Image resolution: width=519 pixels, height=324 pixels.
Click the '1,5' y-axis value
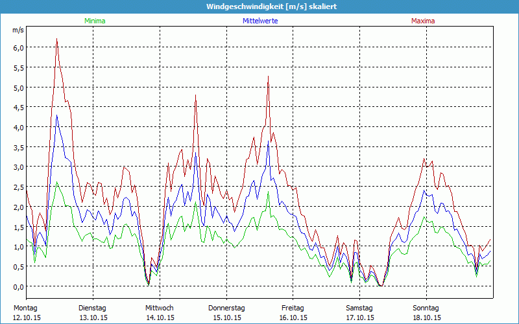point(18,226)
